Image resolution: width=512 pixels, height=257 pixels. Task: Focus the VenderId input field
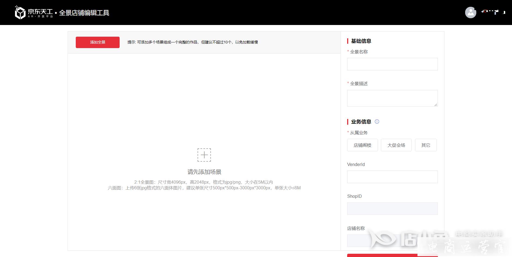point(392,177)
